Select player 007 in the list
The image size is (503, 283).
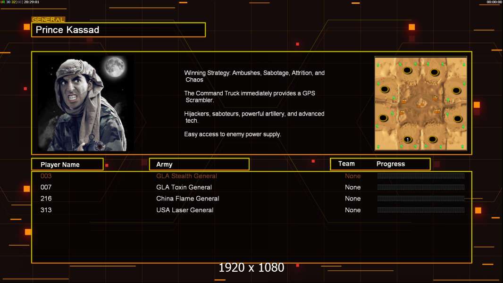46,187
